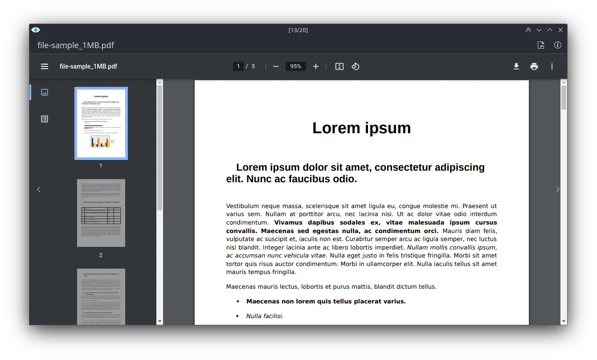Download the PDF via the download icon
The image size is (597, 360).
516,66
